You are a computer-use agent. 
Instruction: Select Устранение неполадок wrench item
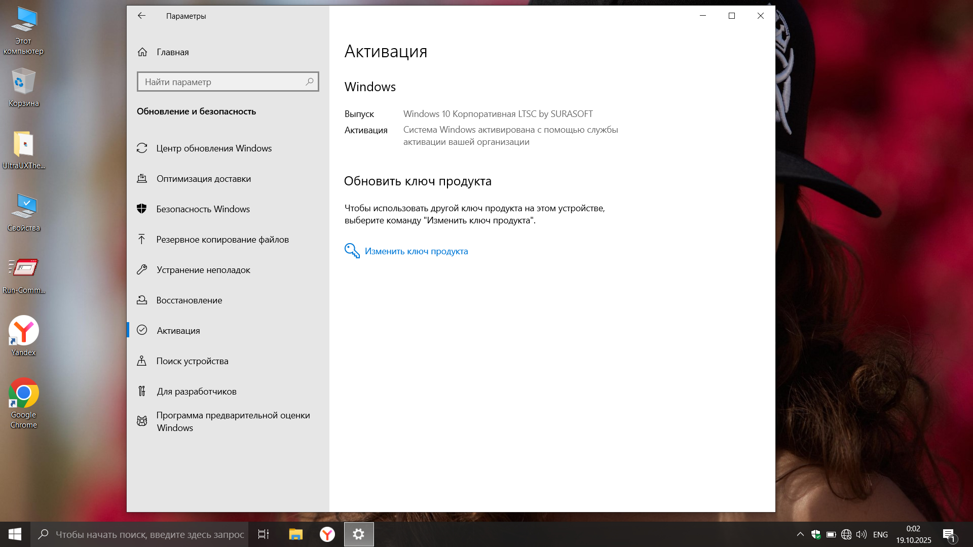point(203,270)
